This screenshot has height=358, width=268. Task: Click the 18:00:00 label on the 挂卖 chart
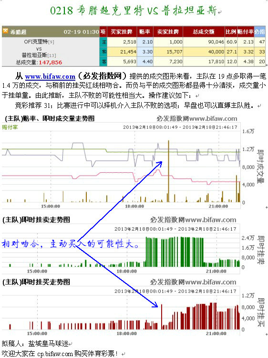(x=126, y=271)
